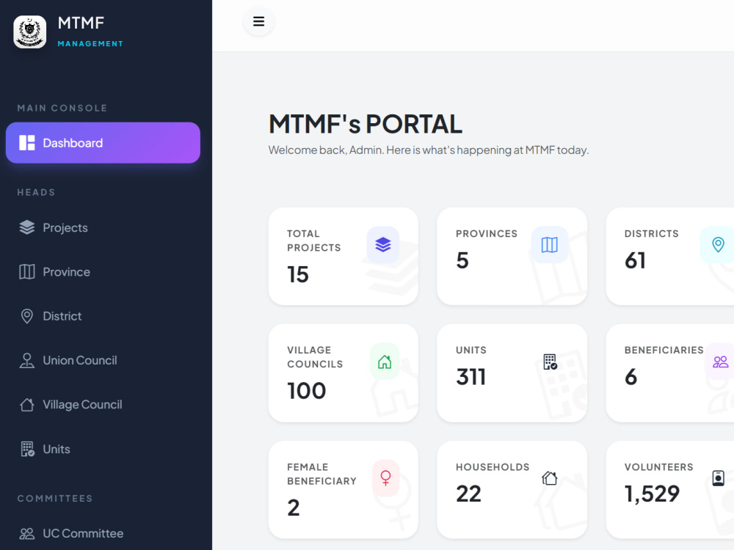Open the Units menu item
This screenshot has height=550, width=734.
(x=103, y=449)
